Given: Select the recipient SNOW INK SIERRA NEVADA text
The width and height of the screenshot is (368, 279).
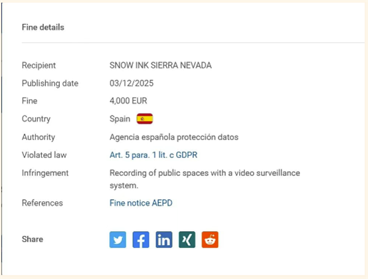Looking at the screenshot, I should tap(161, 65).
